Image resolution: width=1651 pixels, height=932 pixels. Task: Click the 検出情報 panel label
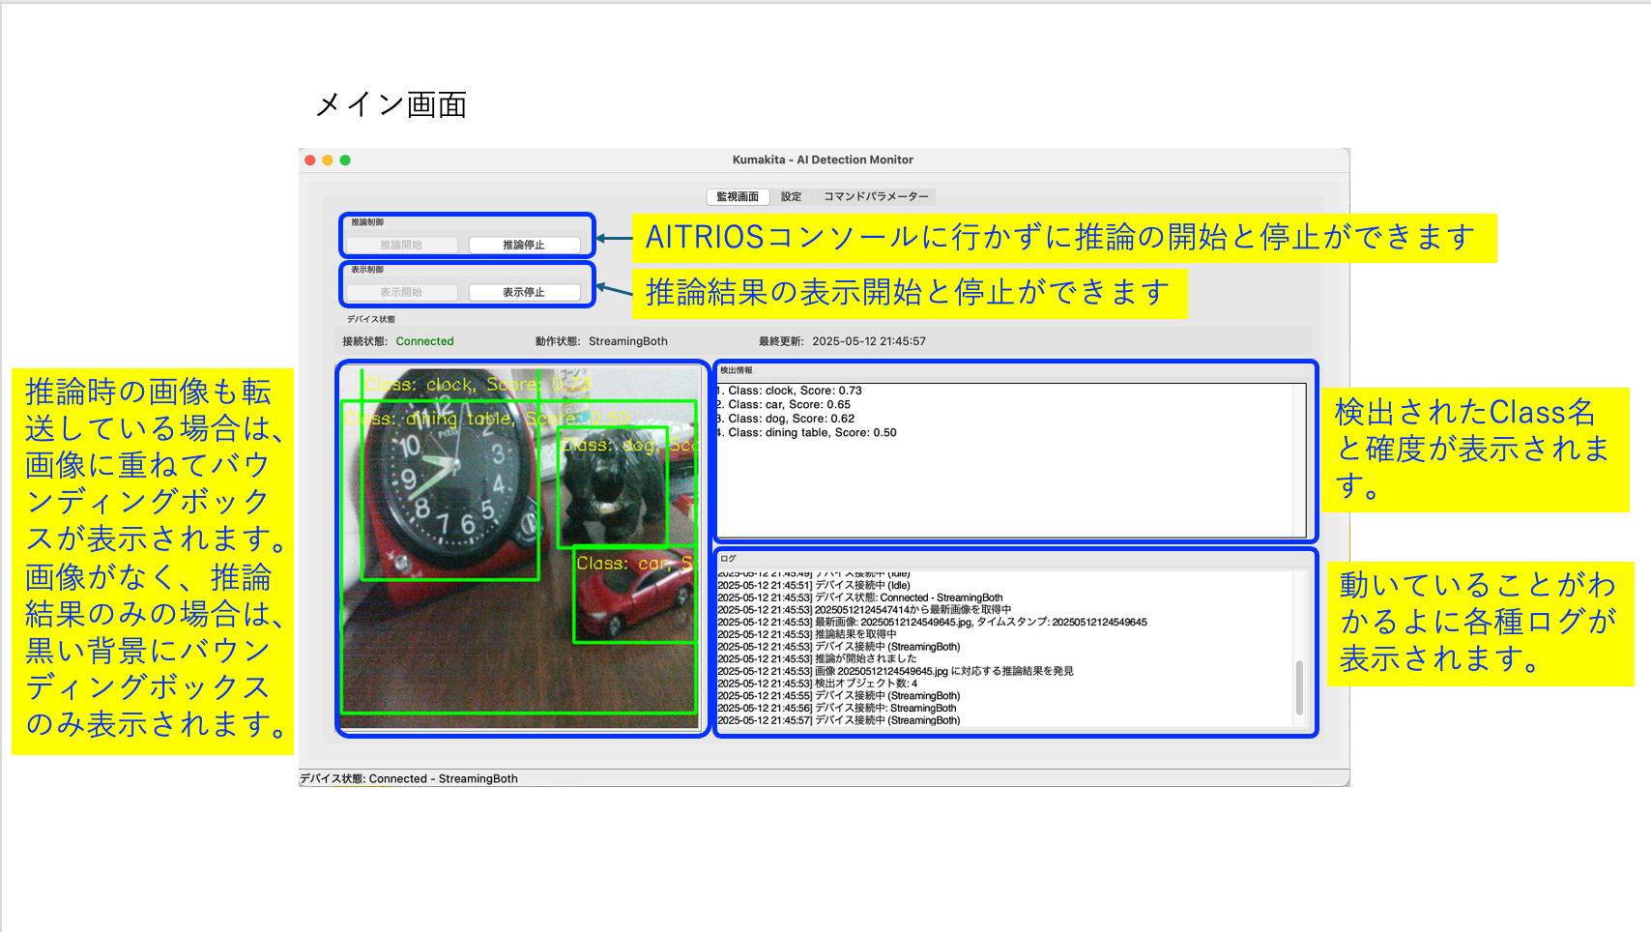pos(736,370)
